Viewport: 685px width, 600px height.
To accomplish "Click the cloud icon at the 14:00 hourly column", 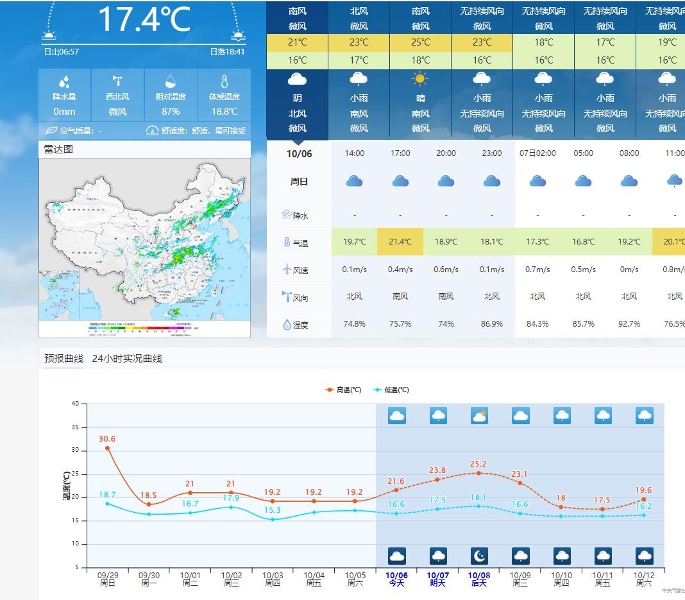I will [x=354, y=182].
